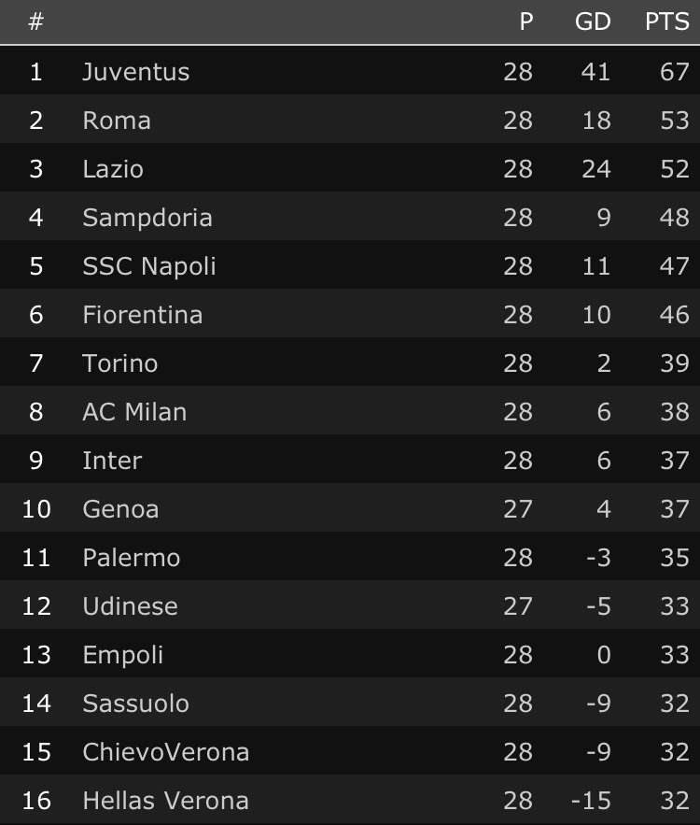Click on Fiorentina
Screen dimensions: 700x825
point(142,315)
